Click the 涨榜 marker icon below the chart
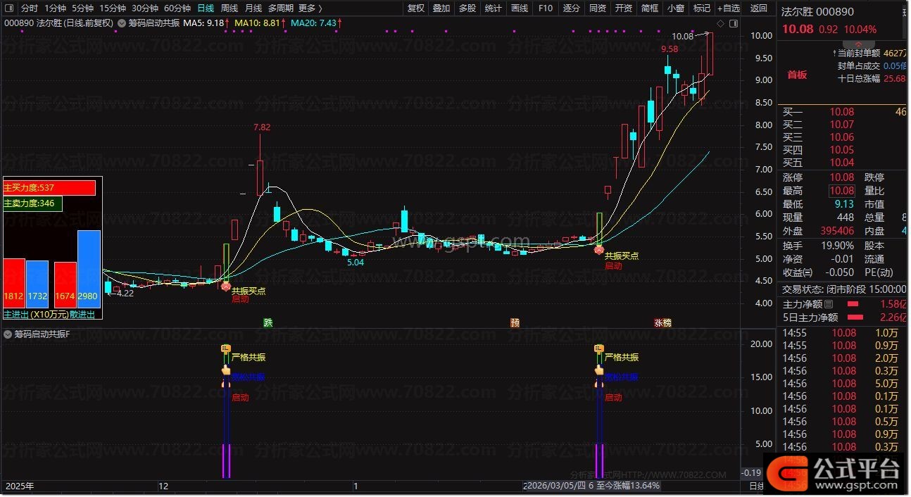911x497 pixels. tap(662, 322)
